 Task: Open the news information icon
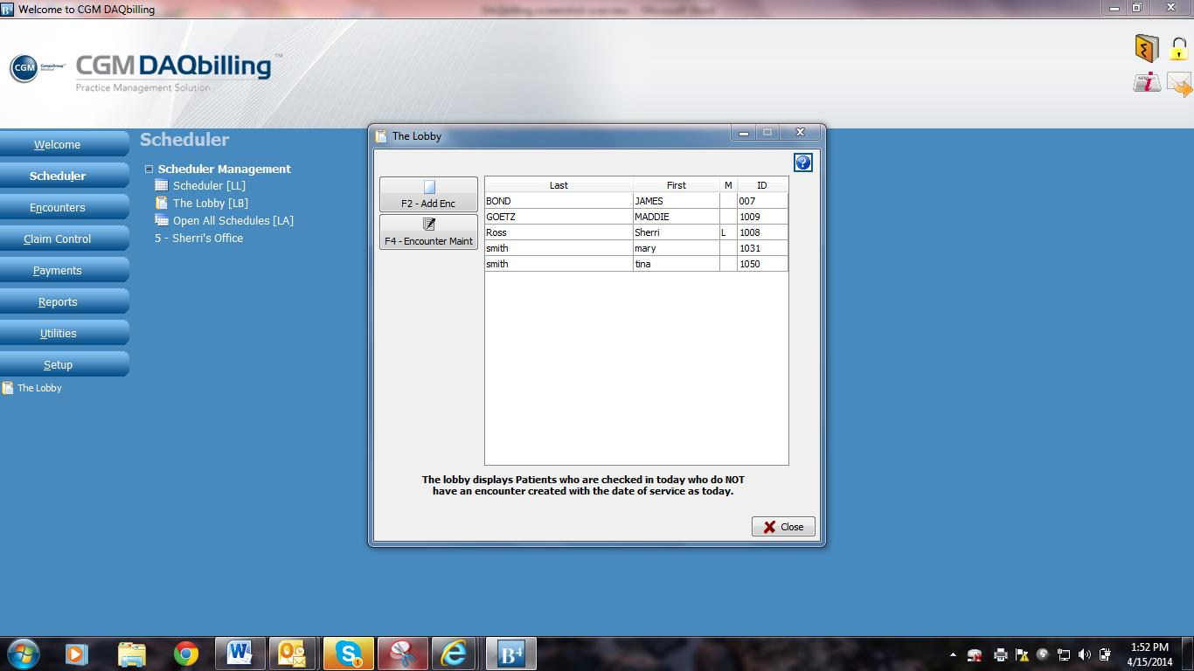1146,84
